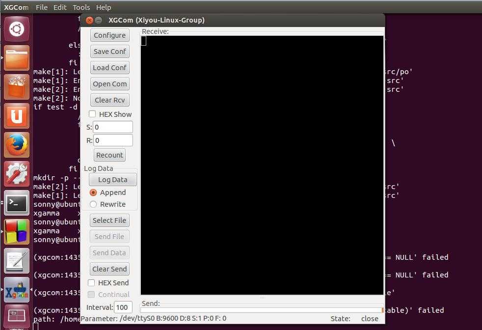482x330 pixels.
Task: Click Select File button
Action: tap(109, 220)
